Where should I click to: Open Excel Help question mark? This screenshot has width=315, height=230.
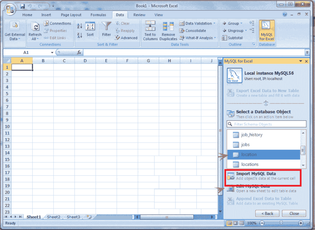285,14
